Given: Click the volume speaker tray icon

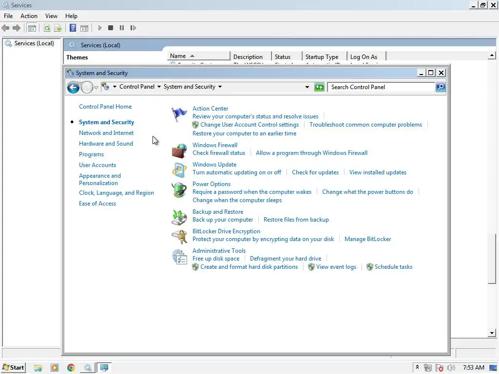Looking at the screenshot, I should [x=451, y=368].
